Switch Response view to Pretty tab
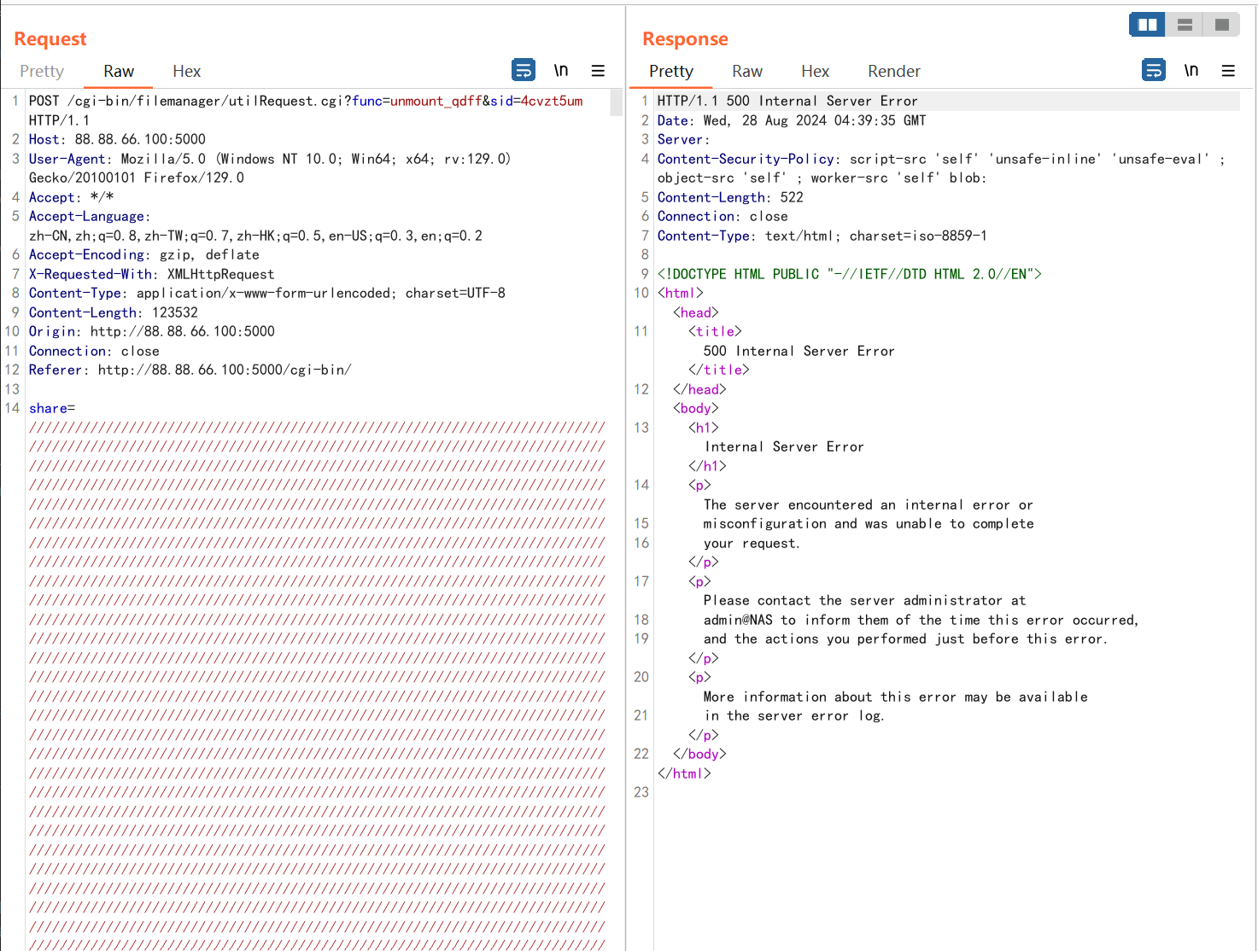Viewport: 1258px width, 951px height. tap(671, 72)
